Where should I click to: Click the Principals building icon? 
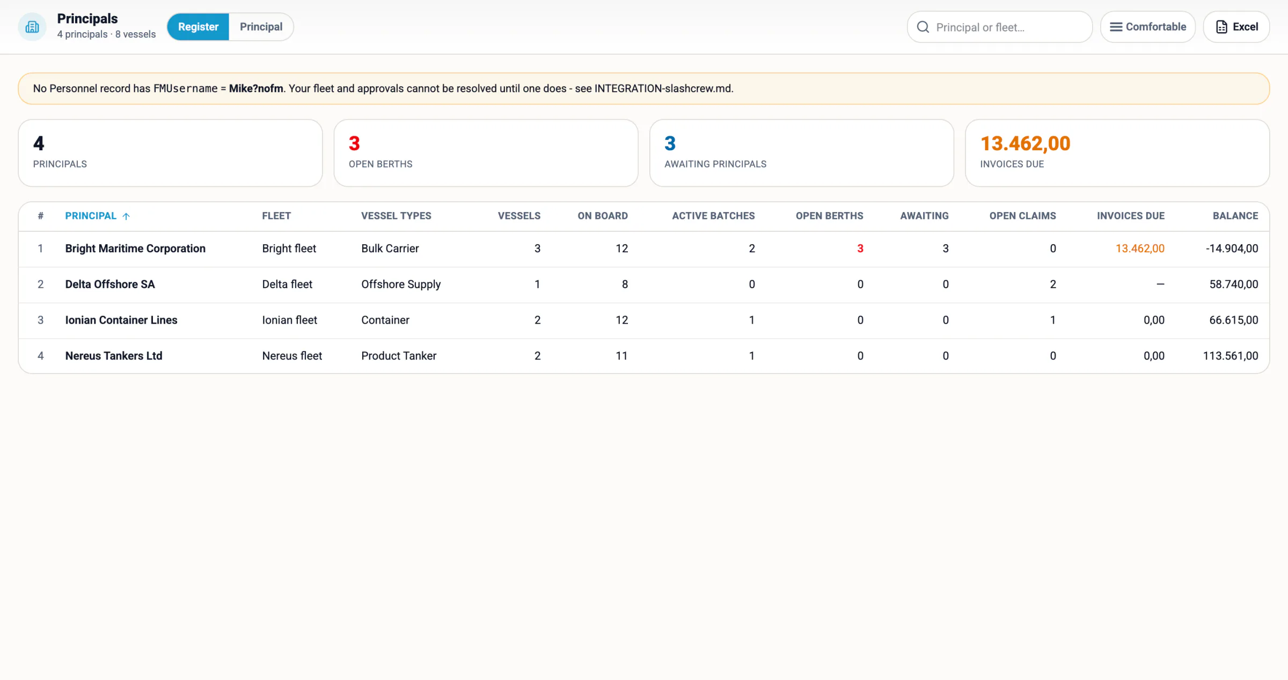tap(32, 27)
